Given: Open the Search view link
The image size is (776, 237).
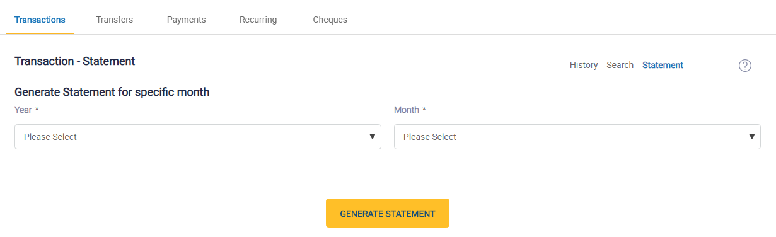Looking at the screenshot, I should [620, 65].
